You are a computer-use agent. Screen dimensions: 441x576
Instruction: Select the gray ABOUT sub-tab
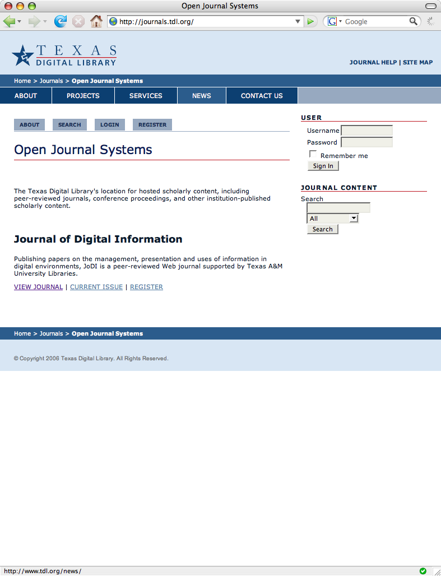[x=29, y=124]
